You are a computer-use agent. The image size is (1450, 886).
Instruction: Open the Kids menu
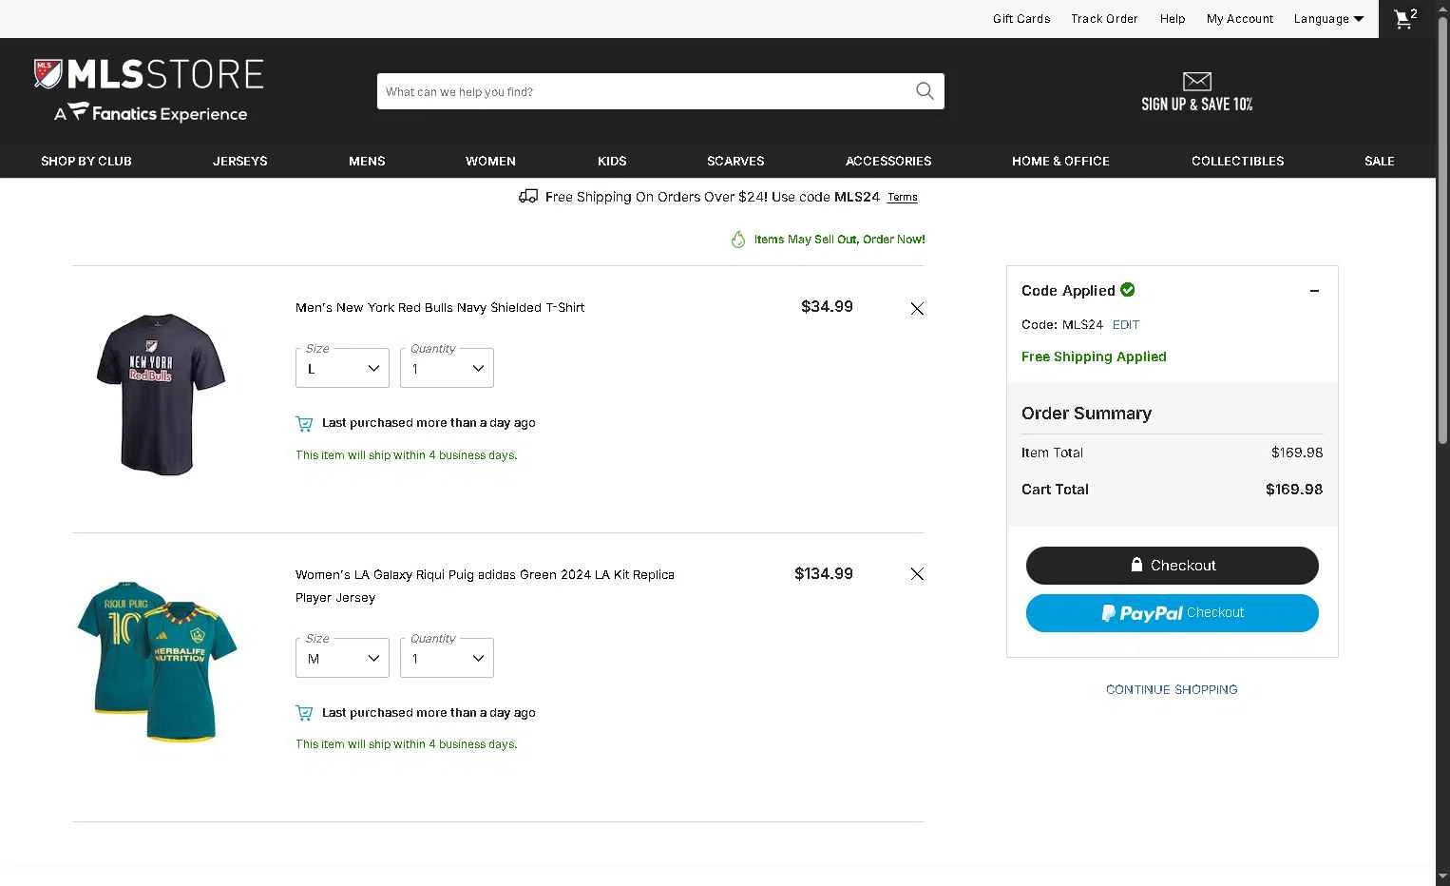click(x=612, y=161)
